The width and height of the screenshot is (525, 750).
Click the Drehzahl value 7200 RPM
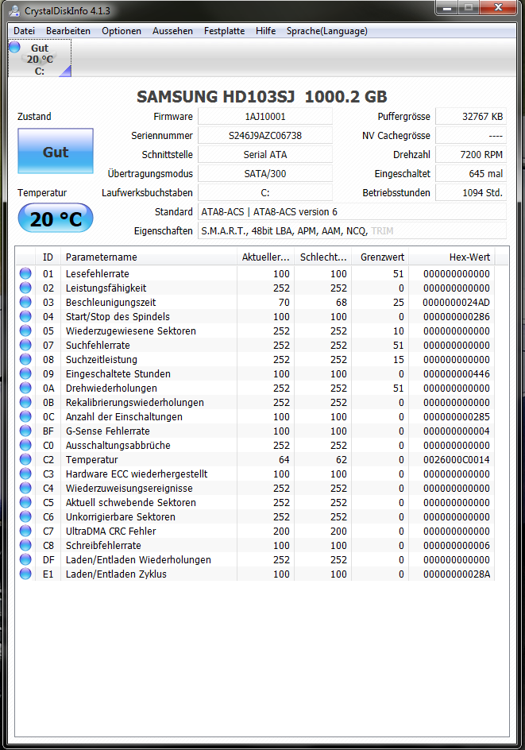pyautogui.click(x=471, y=154)
